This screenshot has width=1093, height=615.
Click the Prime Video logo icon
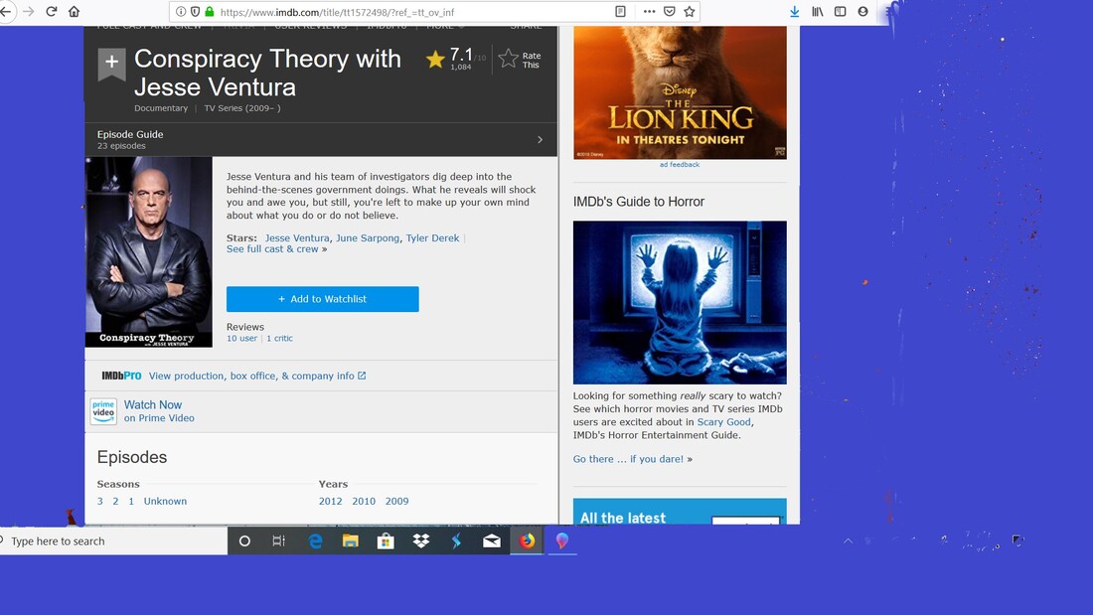103,410
